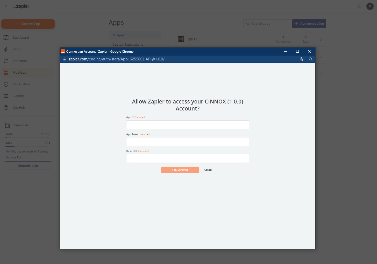Viewport: 377px width, 264px height.
Task: Open the search magnifier in top bar
Action: click(x=360, y=6)
